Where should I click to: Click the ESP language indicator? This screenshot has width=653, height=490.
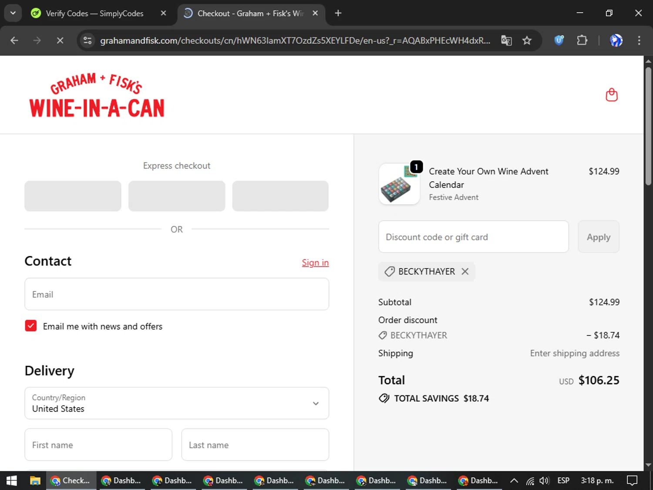tap(563, 480)
